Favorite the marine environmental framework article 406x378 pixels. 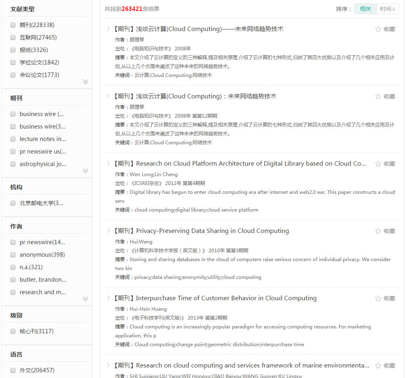point(378,366)
